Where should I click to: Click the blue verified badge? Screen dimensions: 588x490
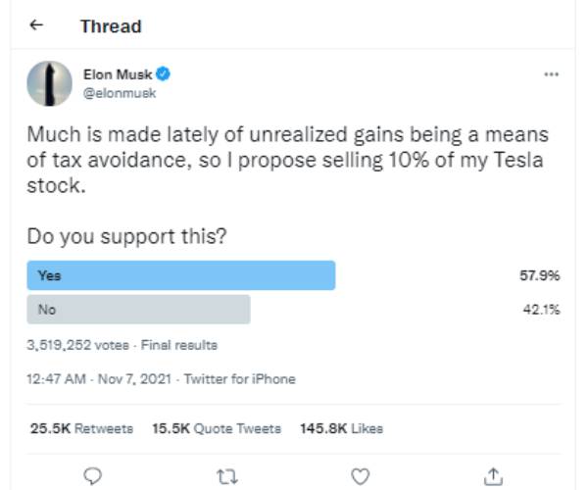coord(165,74)
